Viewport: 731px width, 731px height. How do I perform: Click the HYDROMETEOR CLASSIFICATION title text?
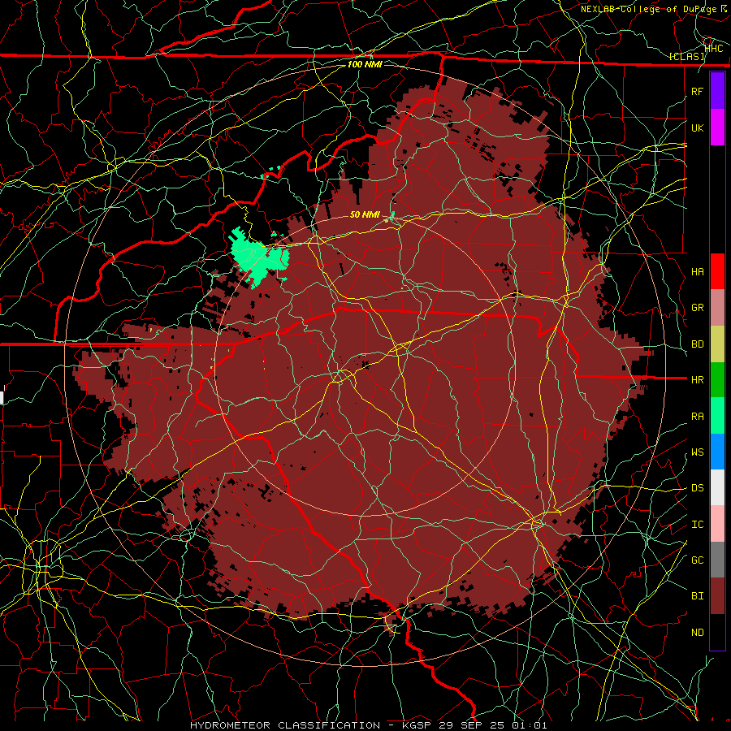285,725
